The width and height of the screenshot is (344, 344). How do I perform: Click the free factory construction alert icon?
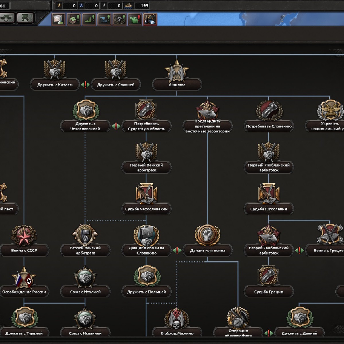(74, 19)
